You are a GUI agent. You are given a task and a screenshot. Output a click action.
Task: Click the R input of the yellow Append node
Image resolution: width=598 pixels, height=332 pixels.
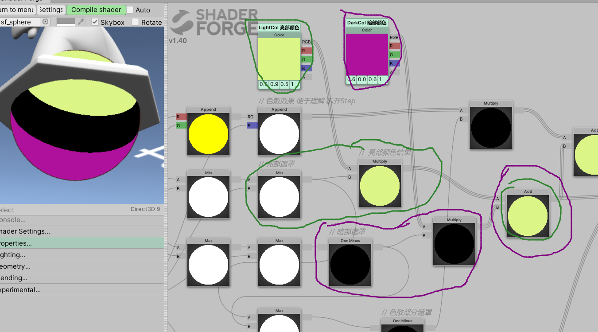181,117
